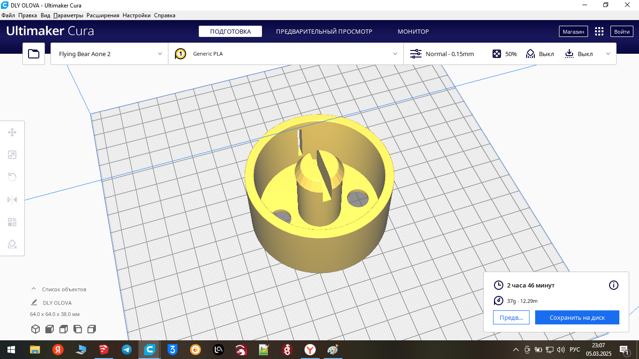Open the Per Model Settings tool

pyautogui.click(x=12, y=222)
